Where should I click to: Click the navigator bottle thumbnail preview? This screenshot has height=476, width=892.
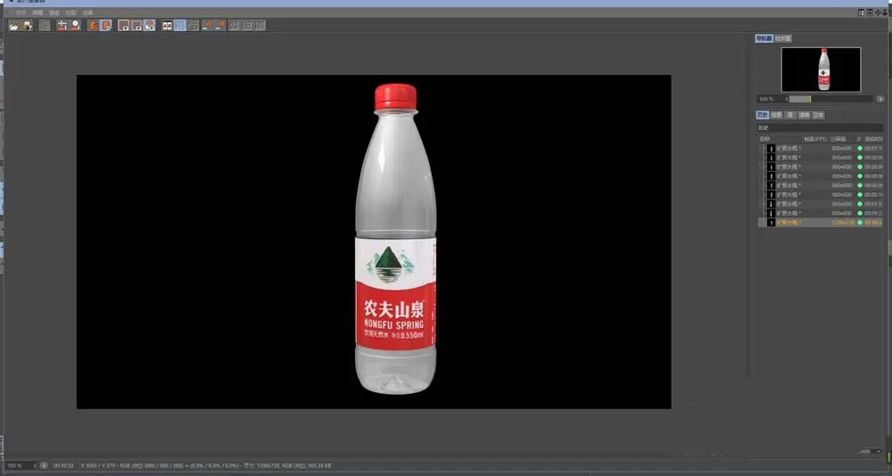[821, 70]
